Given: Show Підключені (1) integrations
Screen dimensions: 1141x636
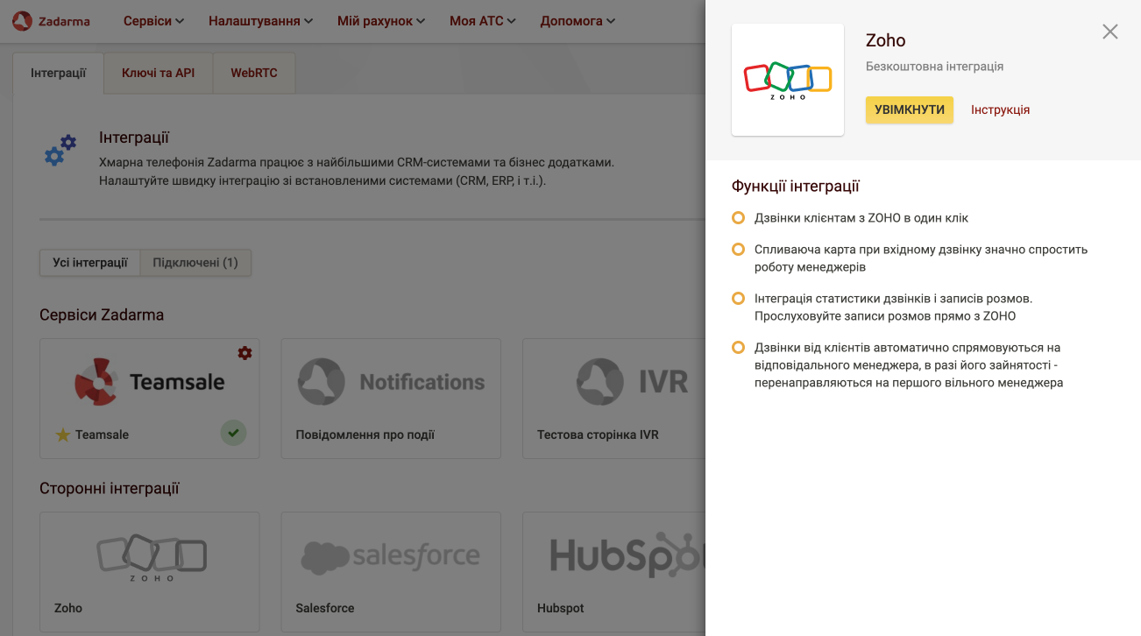Looking at the screenshot, I should [195, 263].
